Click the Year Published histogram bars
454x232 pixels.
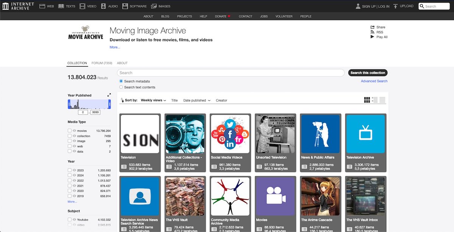(89, 104)
